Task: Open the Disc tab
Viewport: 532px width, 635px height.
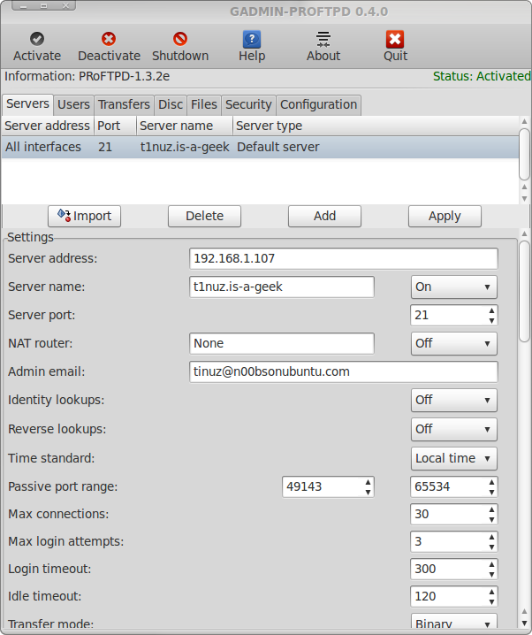Action: tap(171, 105)
